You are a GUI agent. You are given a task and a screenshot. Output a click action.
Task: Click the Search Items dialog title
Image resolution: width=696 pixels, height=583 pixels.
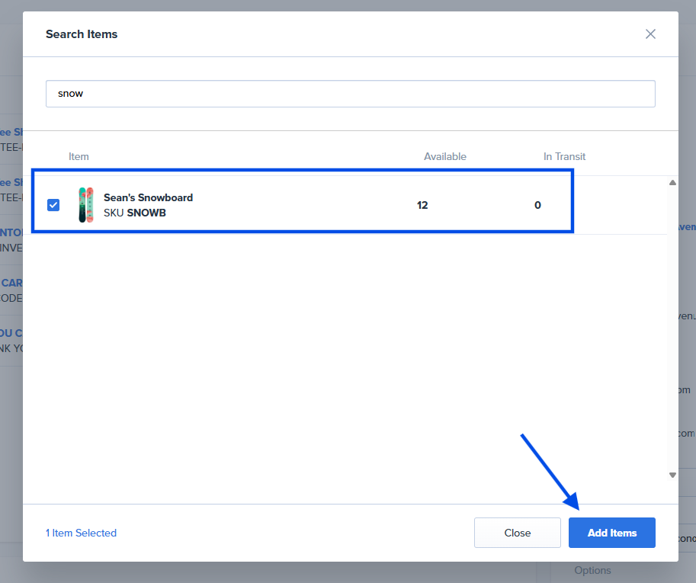pos(82,34)
